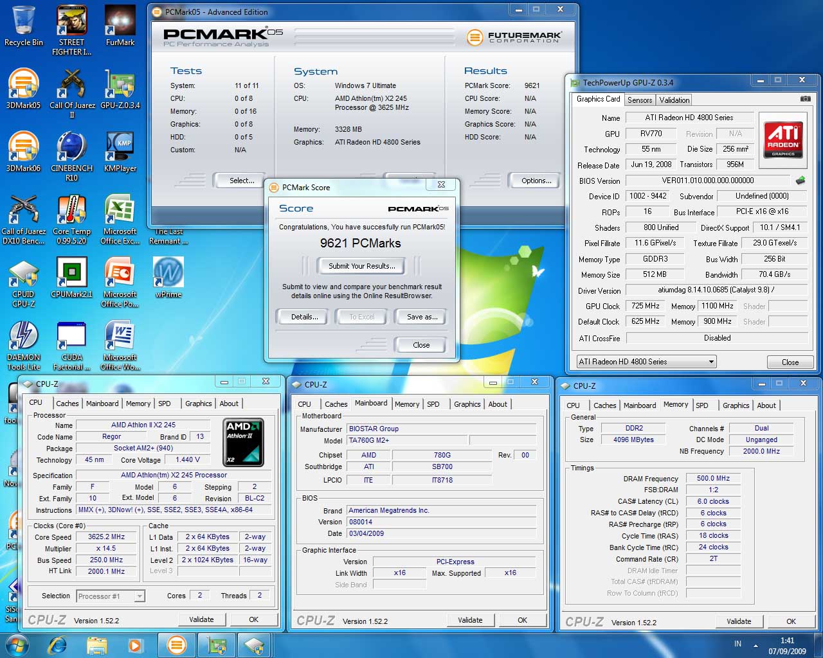823x658 pixels.
Task: Open CPUID CPU-Z desktop icon
Action: (24, 282)
